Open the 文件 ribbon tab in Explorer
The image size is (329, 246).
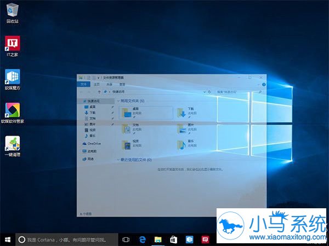coord(84,84)
